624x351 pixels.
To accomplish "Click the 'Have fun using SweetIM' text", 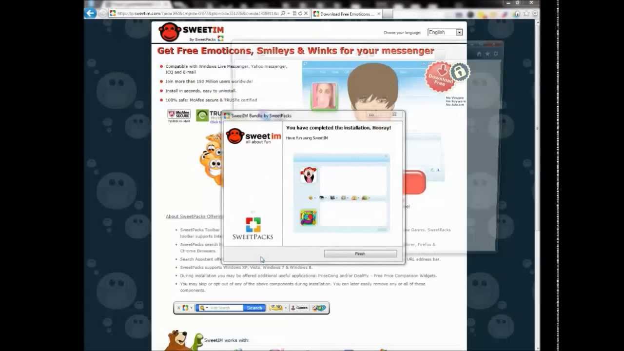I will pos(307,138).
